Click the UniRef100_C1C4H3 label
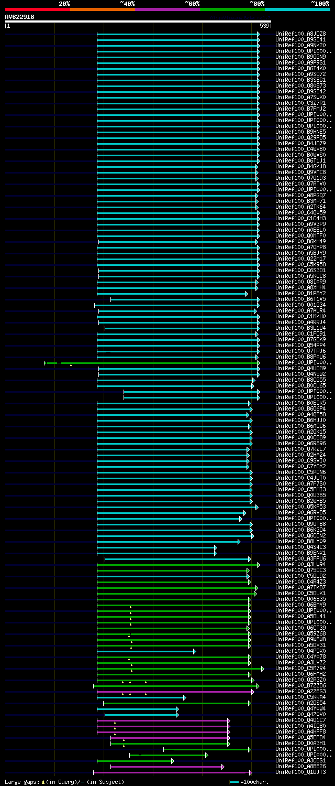Viewport: 335px width, 786px height. point(301,218)
